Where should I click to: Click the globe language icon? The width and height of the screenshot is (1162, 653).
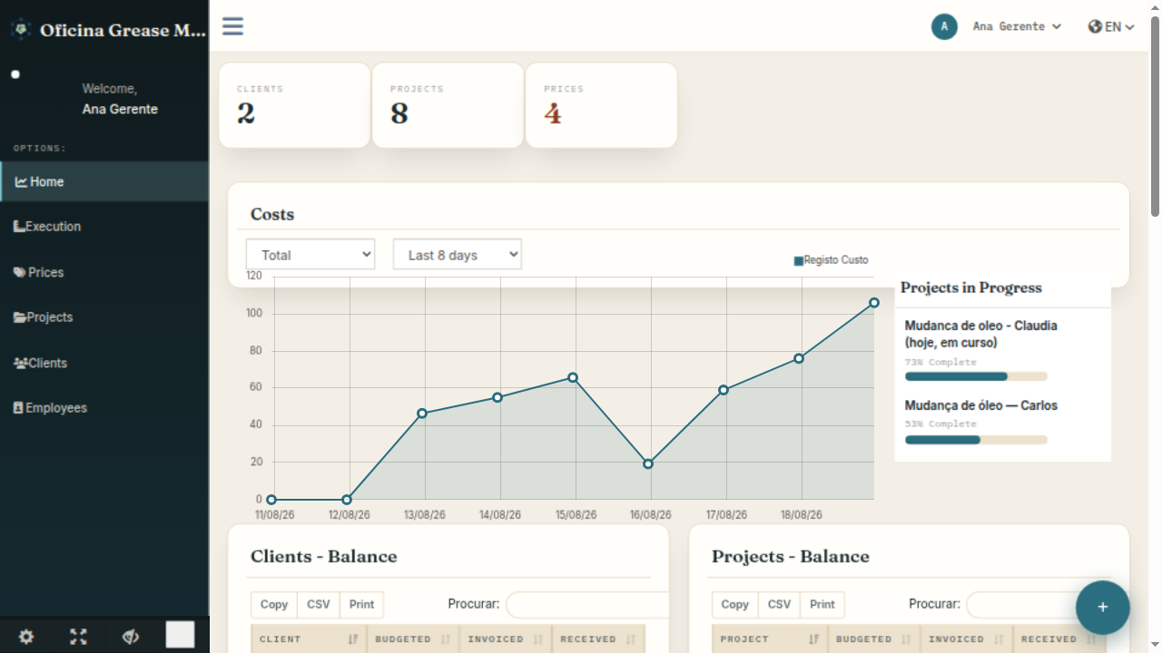(x=1095, y=26)
